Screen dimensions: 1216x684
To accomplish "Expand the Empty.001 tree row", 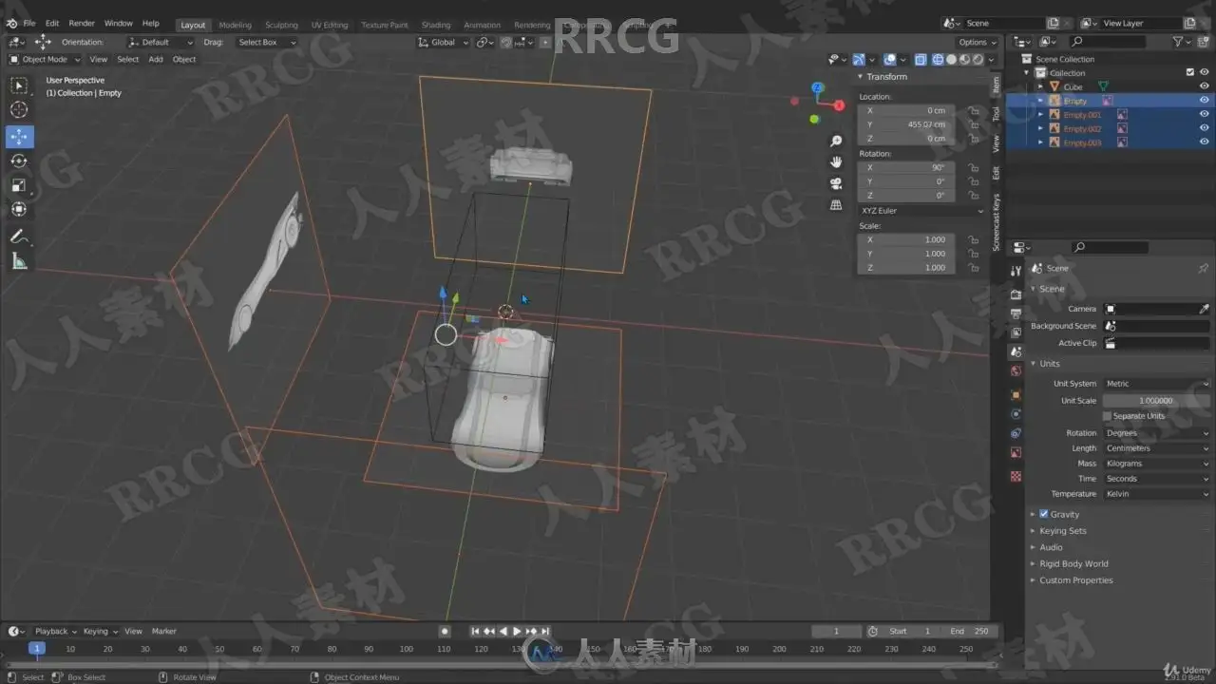I will click(x=1040, y=115).
